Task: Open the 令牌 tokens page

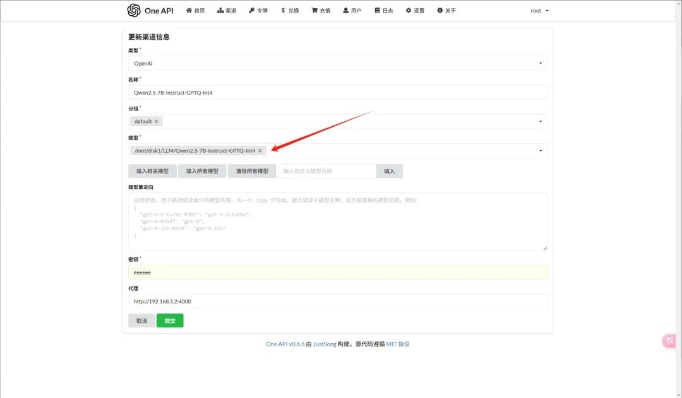Action: pos(258,11)
